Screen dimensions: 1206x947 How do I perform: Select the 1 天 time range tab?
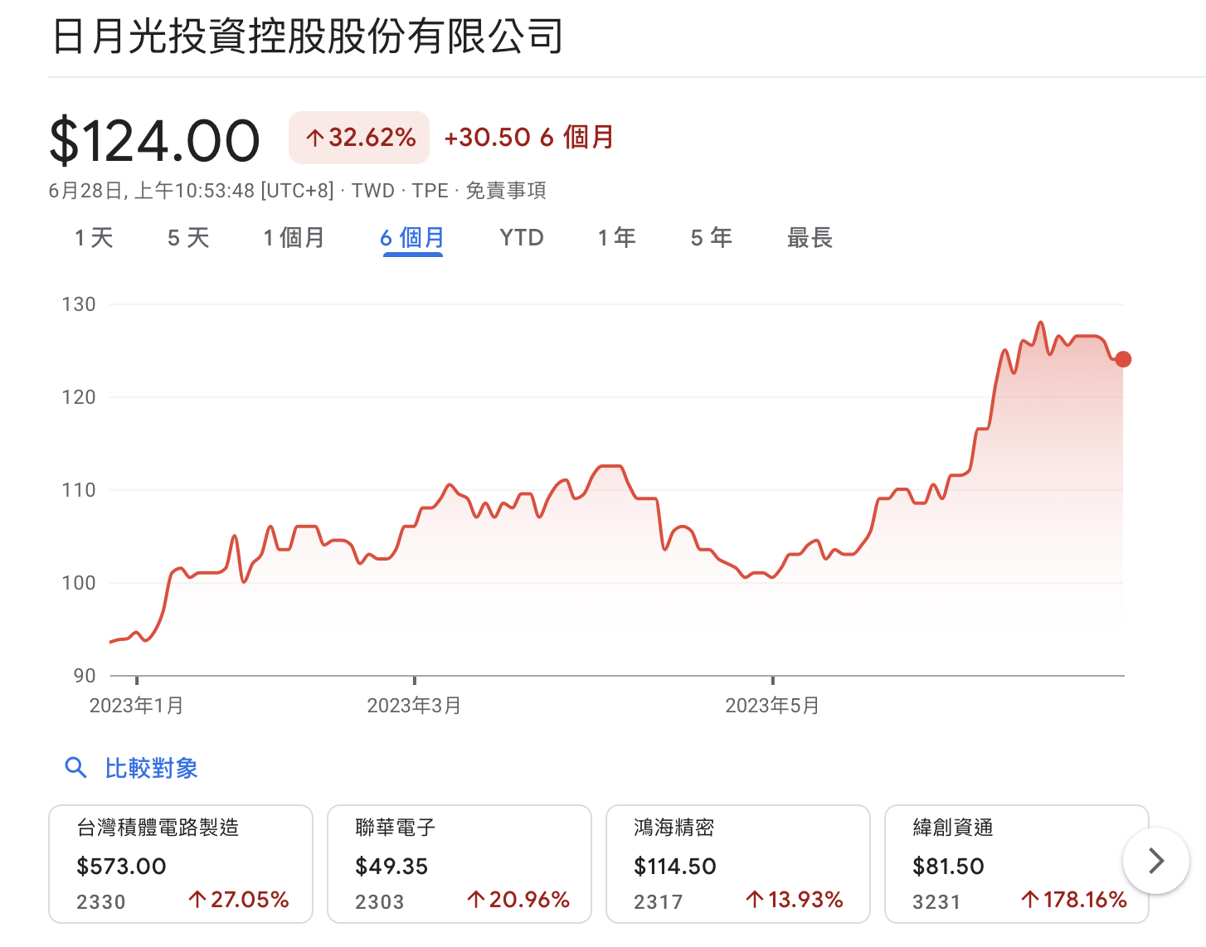pos(94,238)
